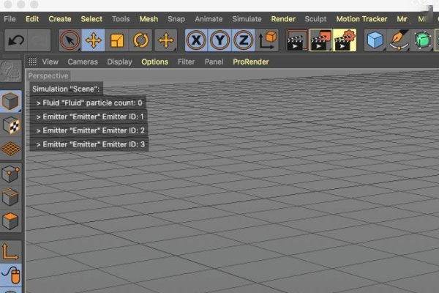Toggle Y axis lock
Viewport: 439px width, 293px height.
coord(220,41)
